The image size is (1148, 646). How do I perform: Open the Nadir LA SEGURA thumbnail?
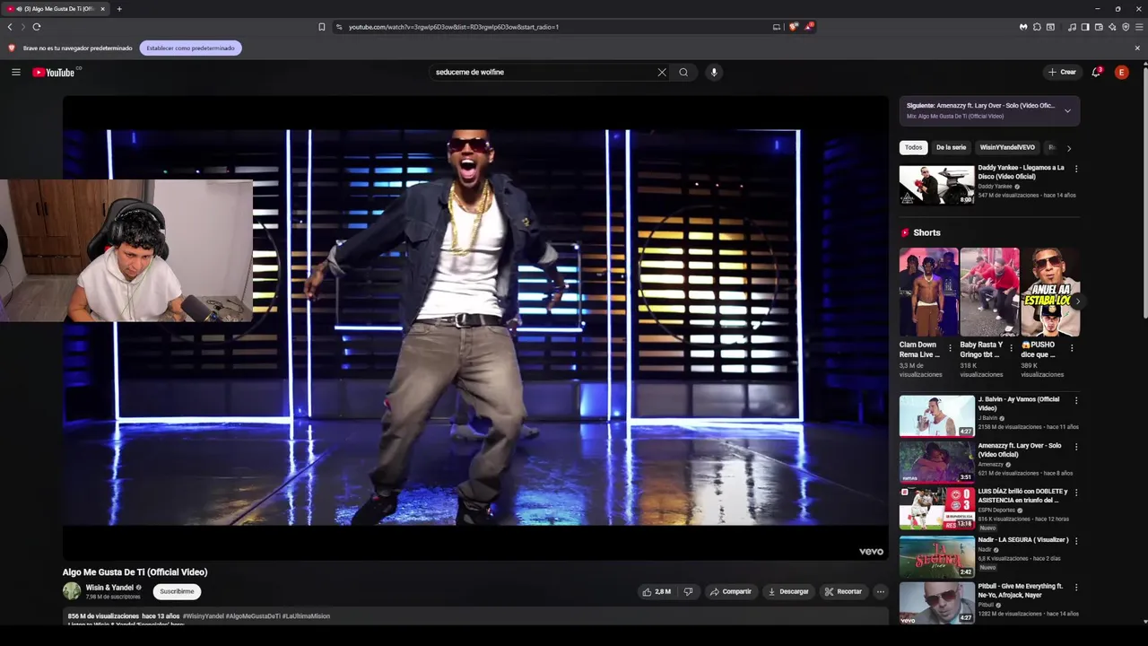point(936,556)
